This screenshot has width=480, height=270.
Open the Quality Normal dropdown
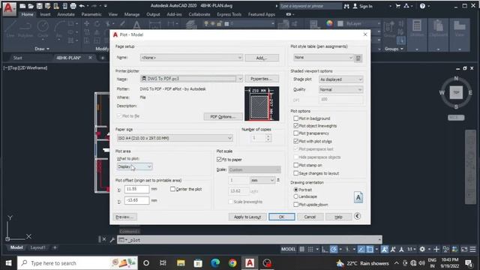[x=340, y=90]
